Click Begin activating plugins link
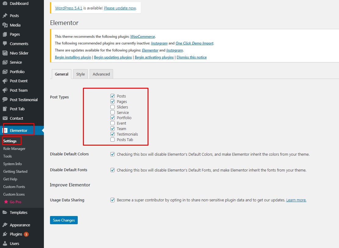 tap(154, 57)
